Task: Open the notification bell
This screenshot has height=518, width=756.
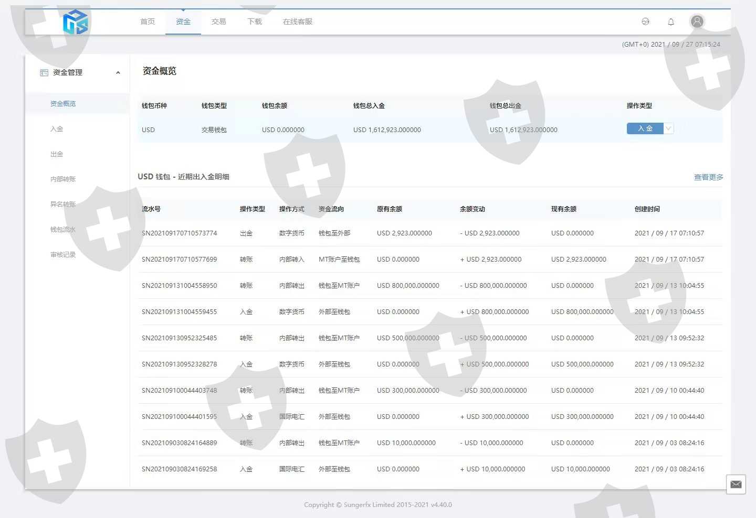Action: (x=671, y=21)
